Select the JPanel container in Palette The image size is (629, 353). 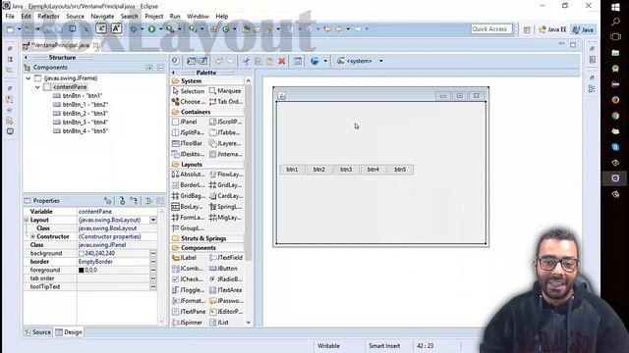point(185,122)
